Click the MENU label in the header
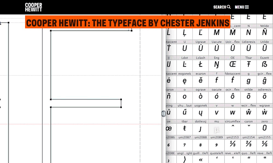273x163 pixels. tap(240, 7)
